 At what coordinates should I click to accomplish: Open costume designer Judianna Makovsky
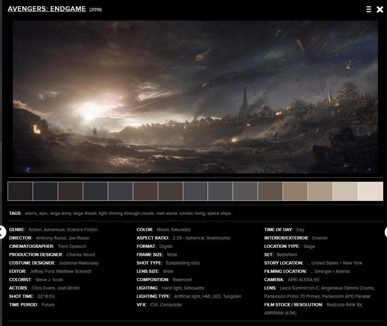(79, 263)
